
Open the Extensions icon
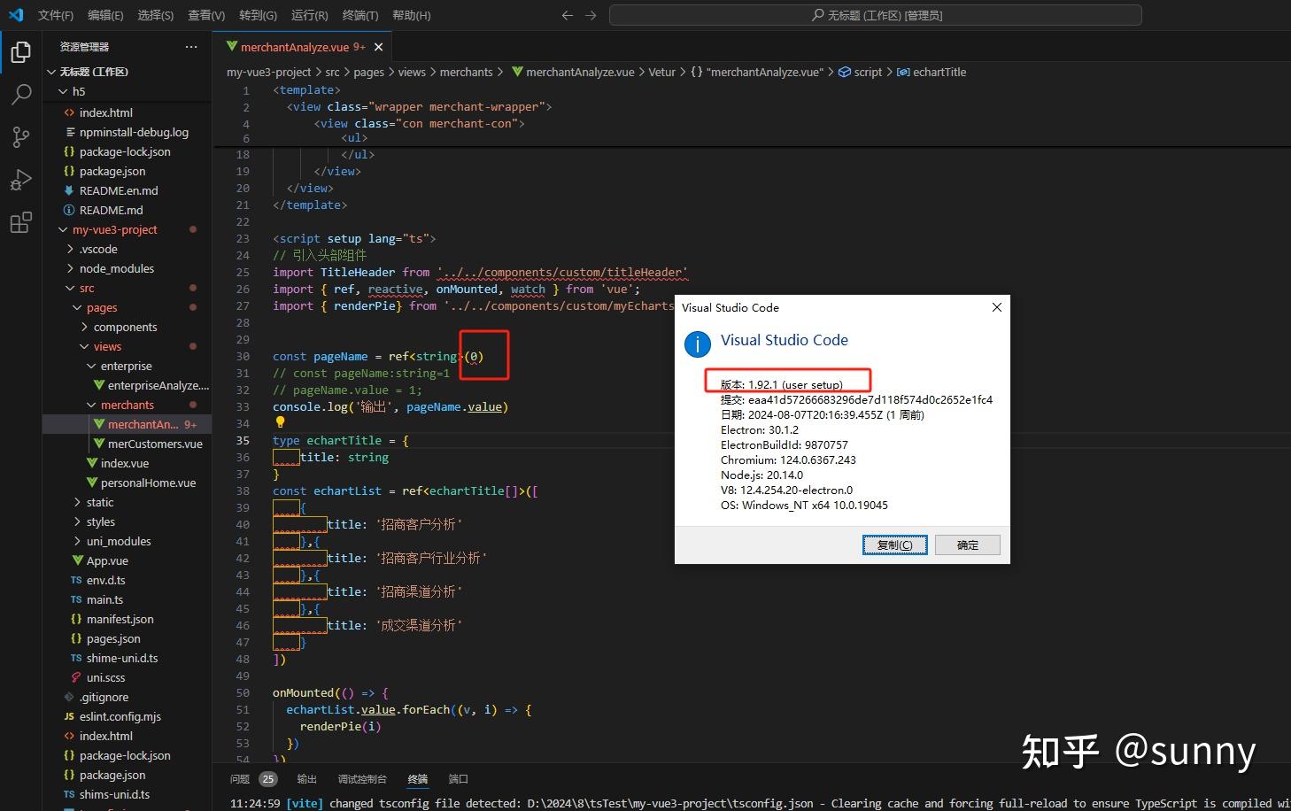20,222
